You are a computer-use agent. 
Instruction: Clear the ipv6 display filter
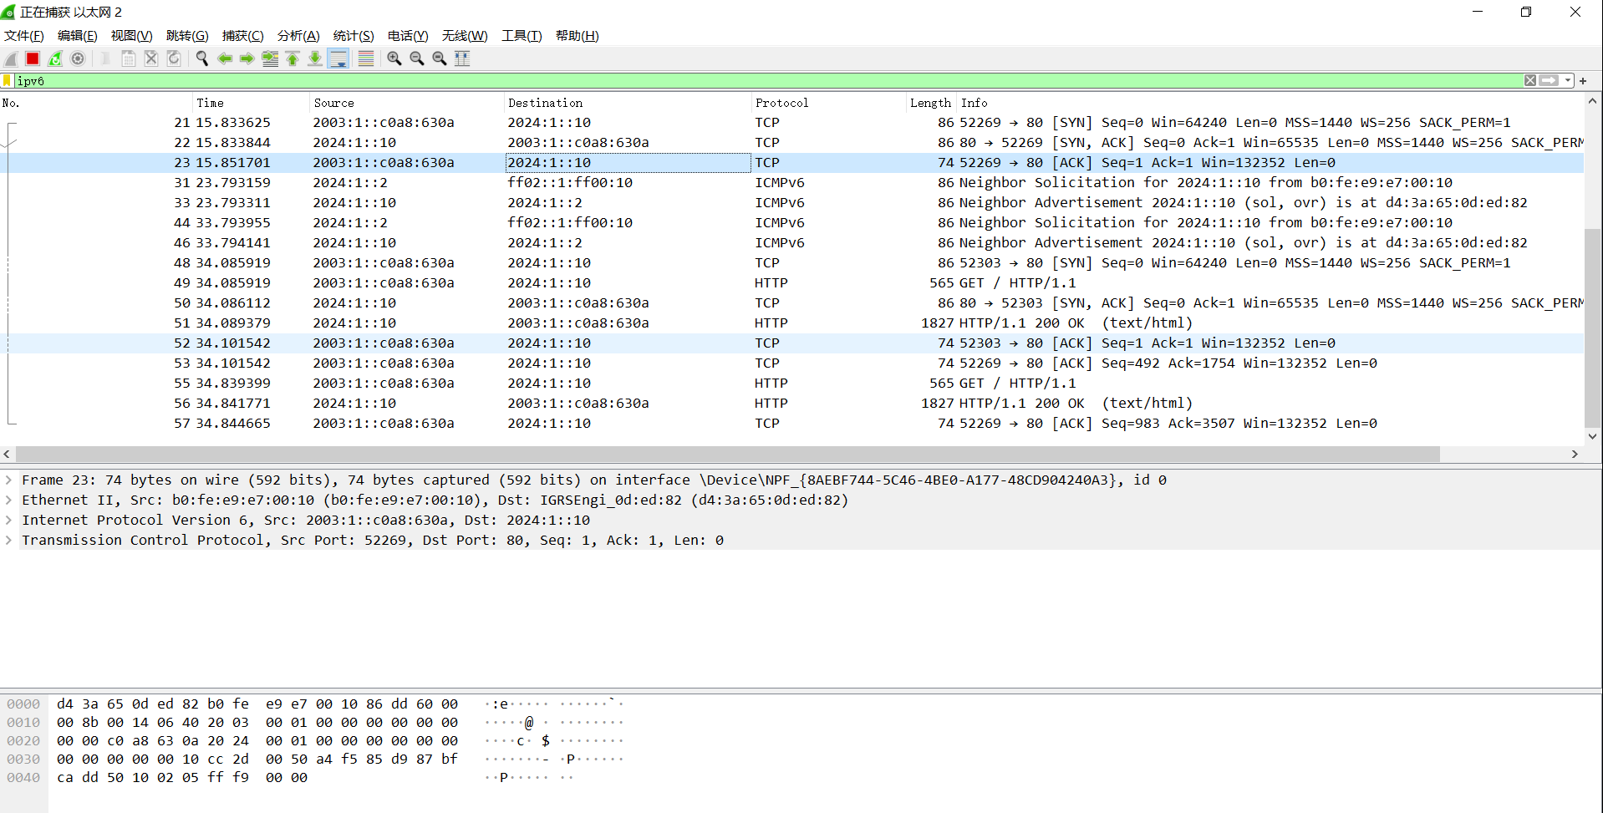(x=1530, y=80)
